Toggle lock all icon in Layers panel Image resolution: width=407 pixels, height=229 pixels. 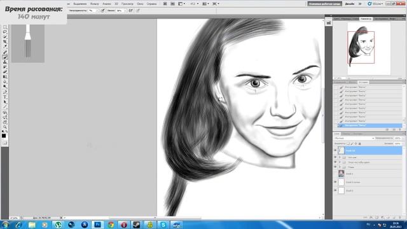[x=359, y=144]
